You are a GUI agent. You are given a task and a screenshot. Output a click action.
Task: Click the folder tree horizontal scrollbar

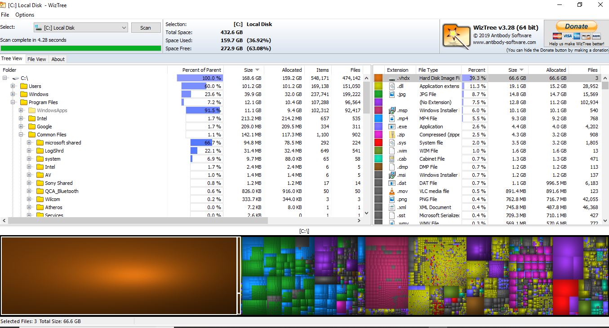point(139,221)
